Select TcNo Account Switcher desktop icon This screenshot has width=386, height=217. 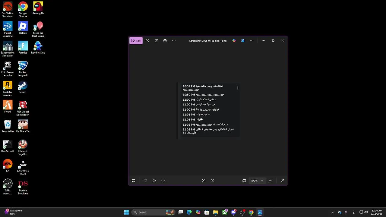[x=8, y=187]
